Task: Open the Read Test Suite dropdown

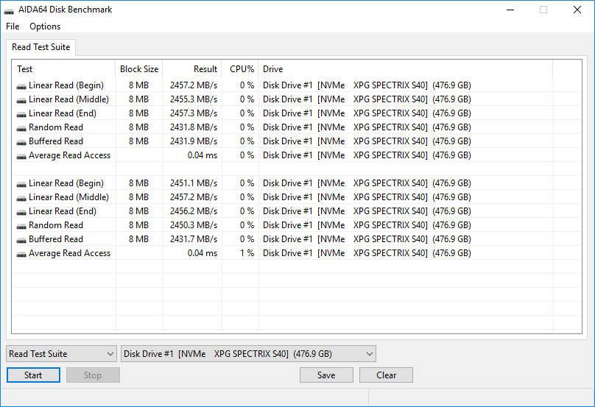Action: click(x=61, y=354)
